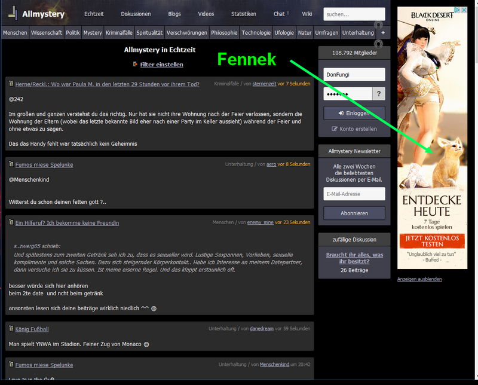Click the Allmystery logo icon
This screenshot has height=385, width=478.
click(x=13, y=13)
